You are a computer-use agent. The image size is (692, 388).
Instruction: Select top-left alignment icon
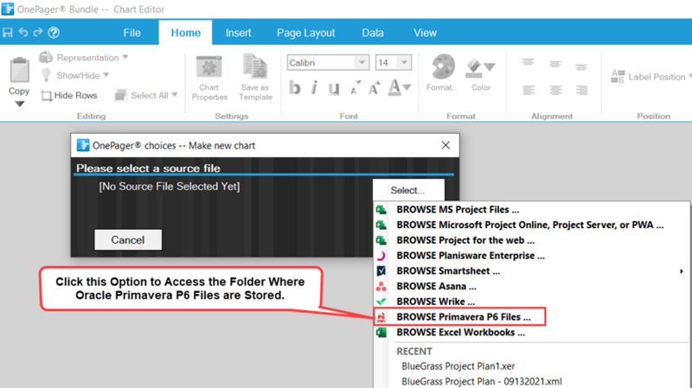pyautogui.click(x=528, y=62)
